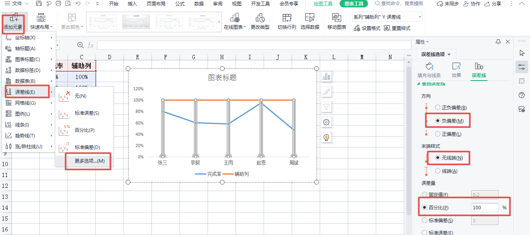Click the three-dot more menu in title bar
Screen dimensions: 530x235
point(511,4)
